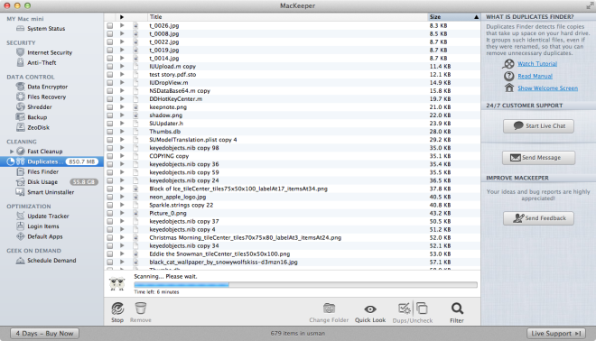The height and width of the screenshot is (341, 596).
Task: Click the System Status icon in sidebar
Action: coord(20,29)
